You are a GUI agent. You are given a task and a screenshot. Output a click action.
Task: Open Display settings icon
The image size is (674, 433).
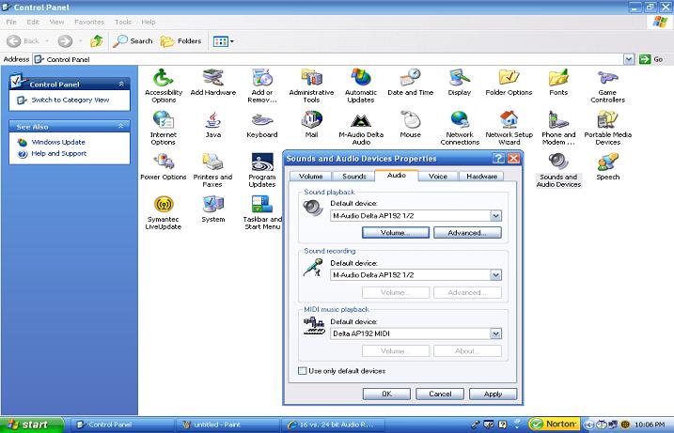tap(460, 82)
